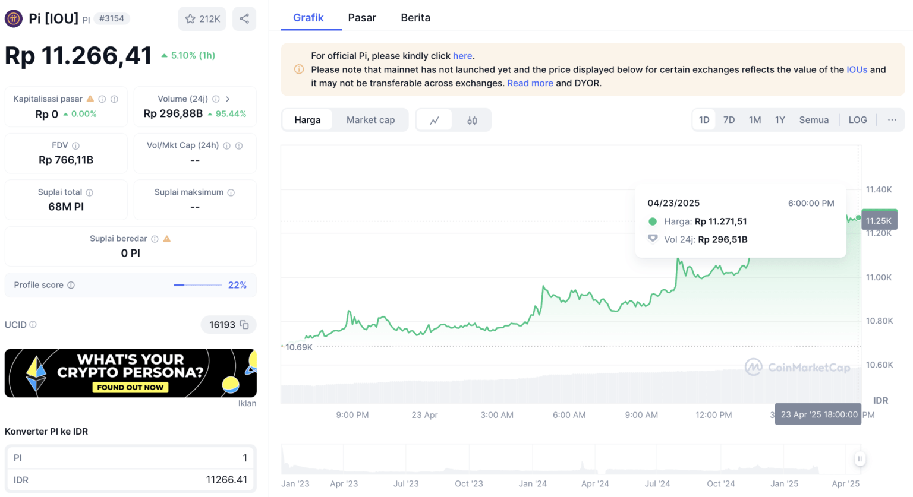
Task: Select the 7D time range
Action: pos(729,119)
